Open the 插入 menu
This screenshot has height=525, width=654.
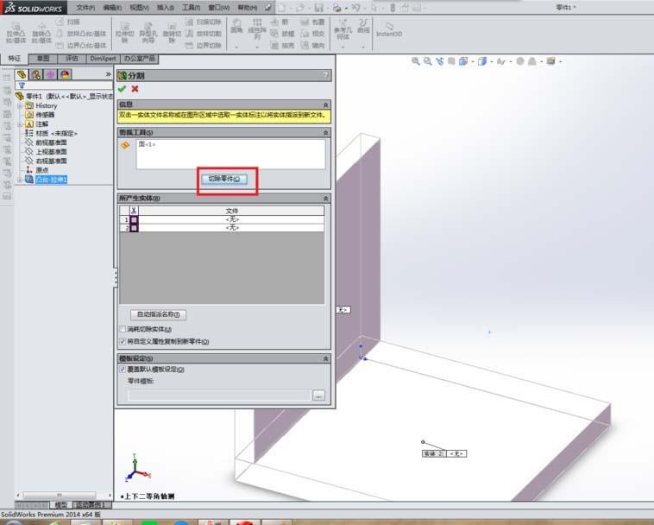click(166, 8)
